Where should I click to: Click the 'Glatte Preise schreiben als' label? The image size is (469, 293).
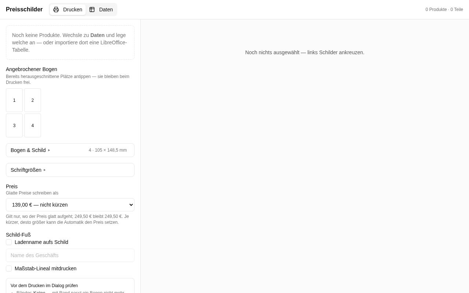point(32,193)
